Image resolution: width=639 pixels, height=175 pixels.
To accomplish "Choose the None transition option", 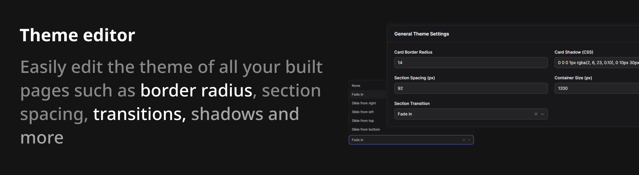I will click(x=356, y=86).
